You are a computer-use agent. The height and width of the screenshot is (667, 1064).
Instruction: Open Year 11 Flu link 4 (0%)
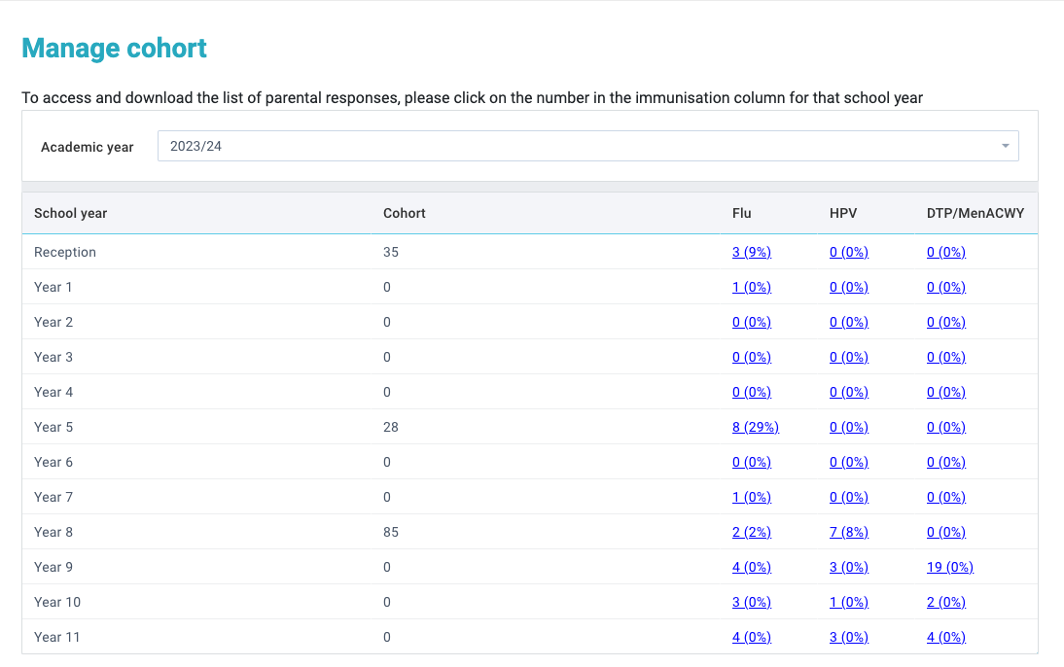tap(751, 637)
